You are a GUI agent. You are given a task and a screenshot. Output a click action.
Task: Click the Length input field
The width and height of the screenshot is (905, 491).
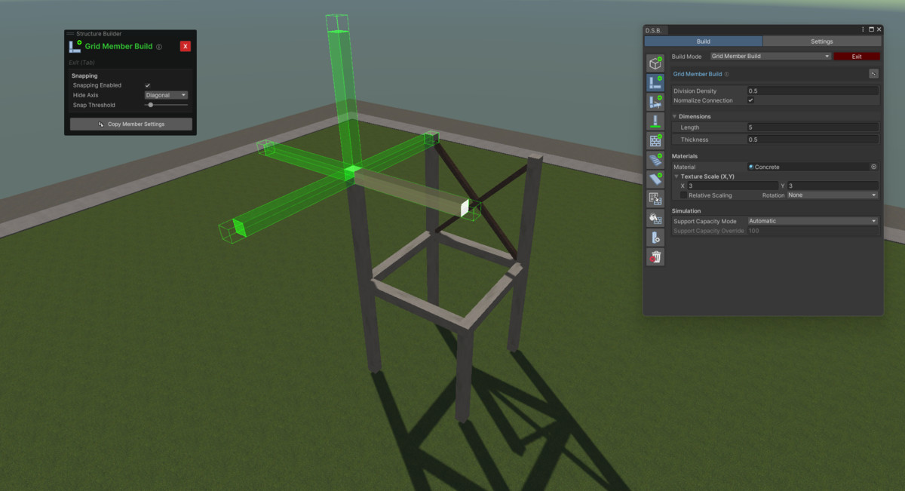(812, 127)
